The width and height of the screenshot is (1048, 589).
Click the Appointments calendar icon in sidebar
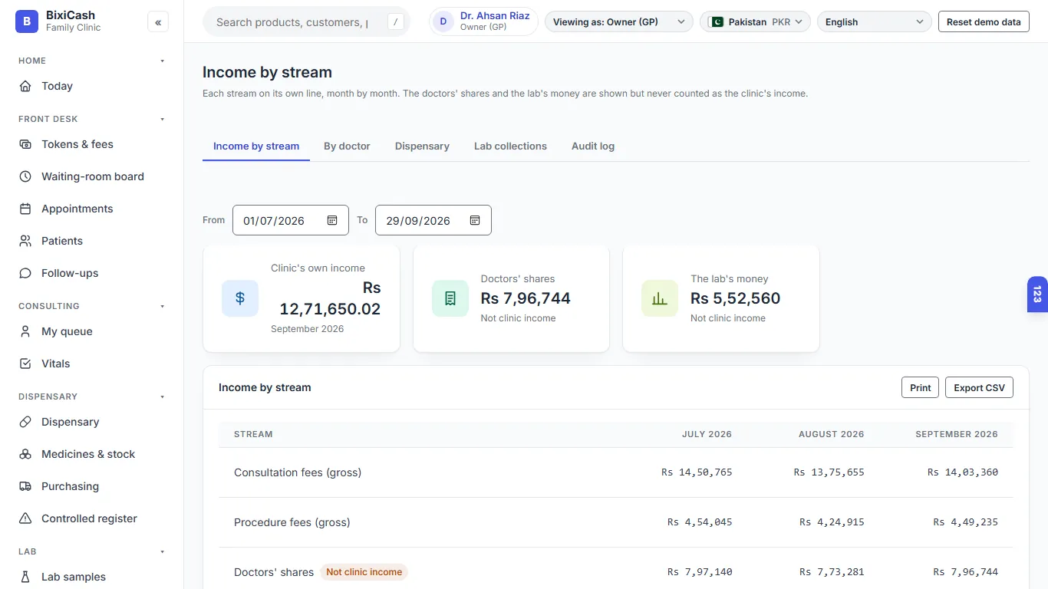pos(25,209)
